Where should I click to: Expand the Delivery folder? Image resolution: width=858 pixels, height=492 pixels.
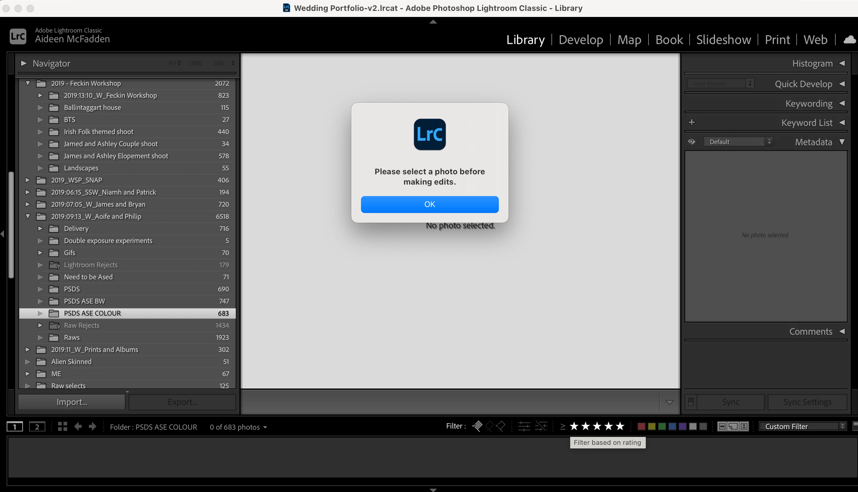(40, 228)
